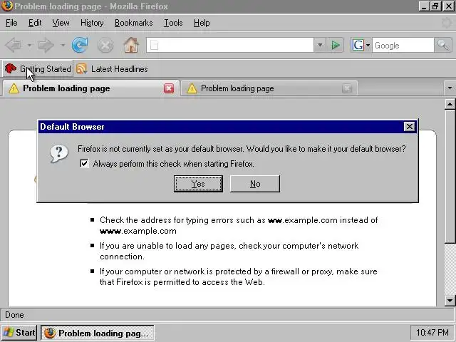Open the Back history dropdown arrow
Image resolution: width=456 pixels, height=342 pixels.
point(29,46)
